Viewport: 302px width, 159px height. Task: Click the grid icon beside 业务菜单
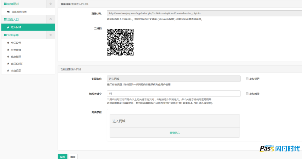(x=5, y=35)
